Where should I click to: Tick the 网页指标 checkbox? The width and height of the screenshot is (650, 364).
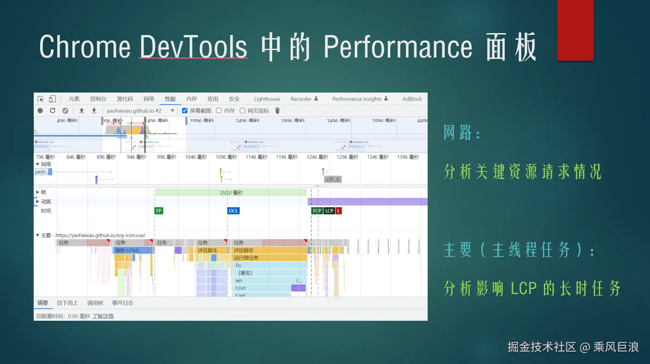coord(242,111)
